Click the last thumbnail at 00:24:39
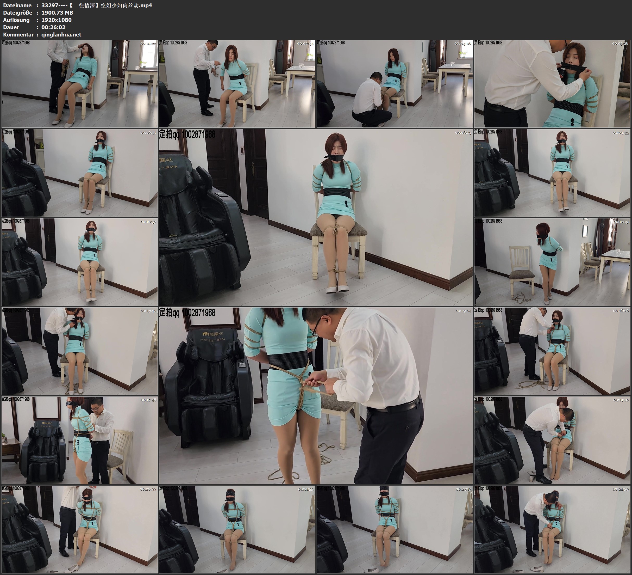 pyautogui.click(x=552, y=529)
